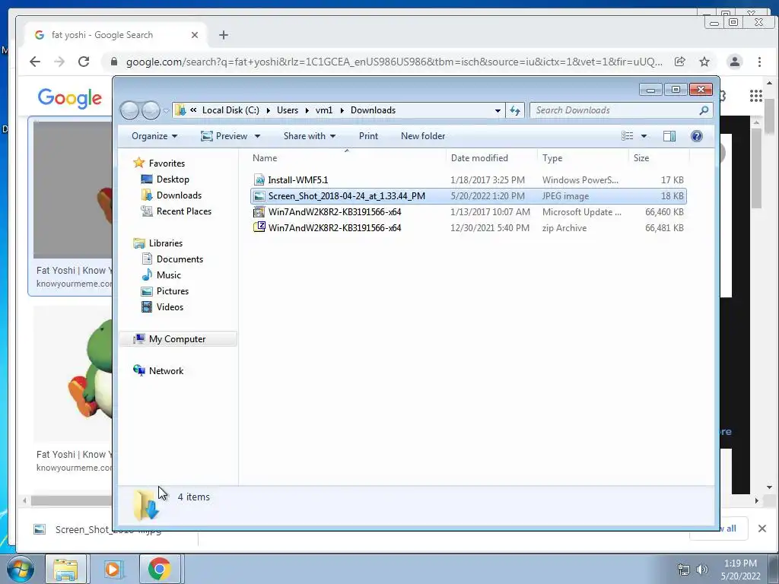
Task: Open Downloads in Favorites
Action: pos(179,195)
